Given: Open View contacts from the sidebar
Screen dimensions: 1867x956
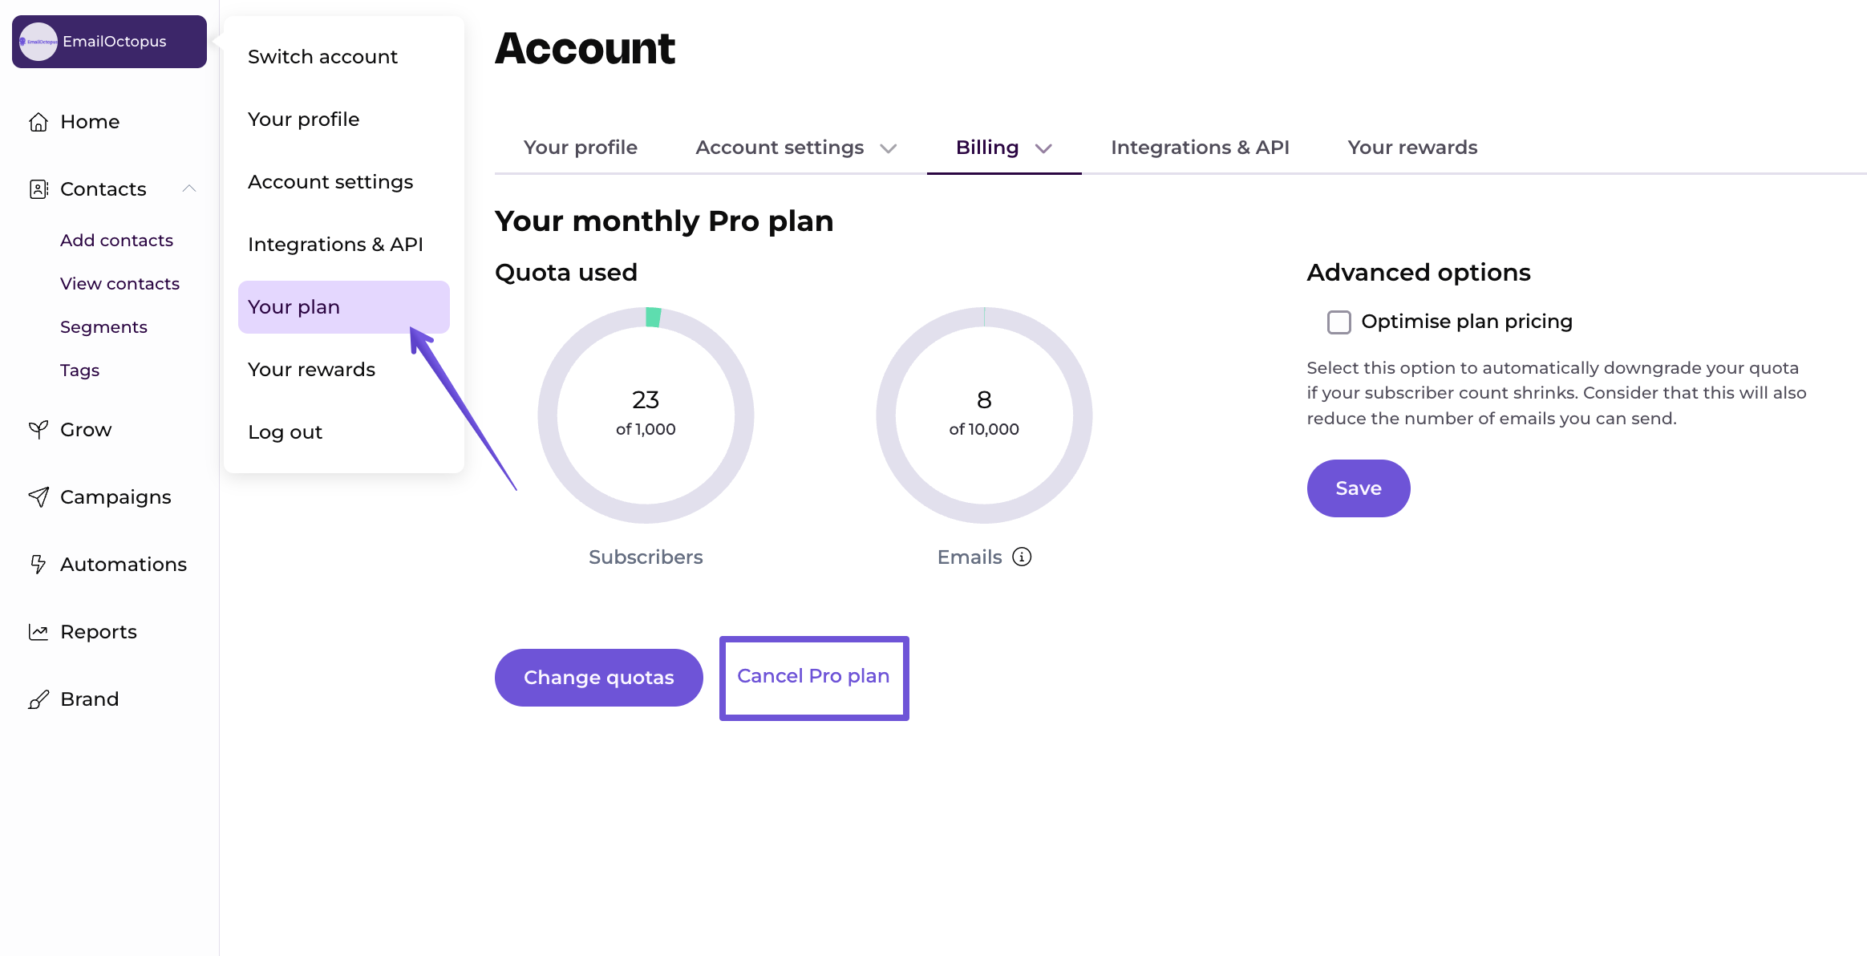Looking at the screenshot, I should point(119,283).
